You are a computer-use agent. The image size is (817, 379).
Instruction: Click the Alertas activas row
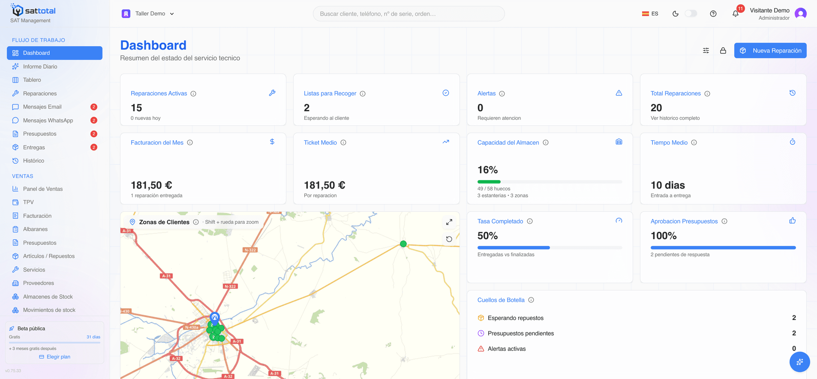tap(637, 349)
